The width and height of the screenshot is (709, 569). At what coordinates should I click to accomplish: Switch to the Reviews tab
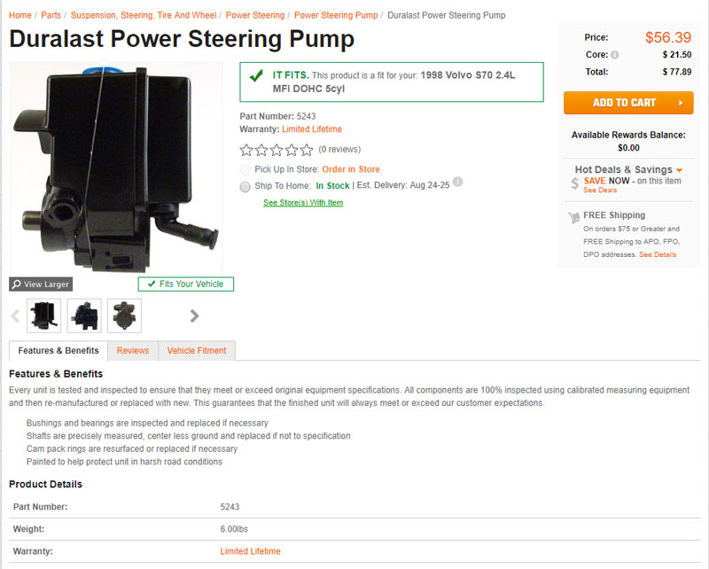click(x=133, y=351)
